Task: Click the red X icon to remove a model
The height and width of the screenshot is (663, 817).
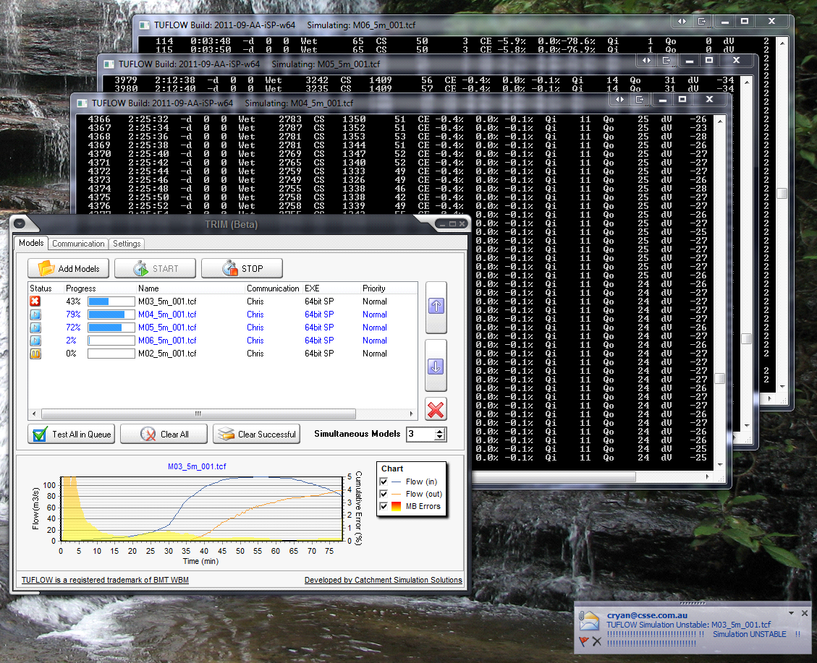Action: [436, 409]
